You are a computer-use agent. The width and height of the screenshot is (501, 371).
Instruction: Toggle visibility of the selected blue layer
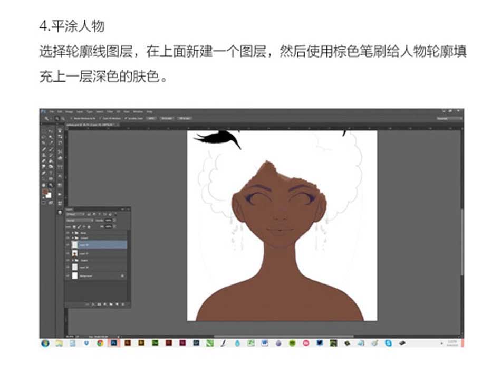pos(69,243)
